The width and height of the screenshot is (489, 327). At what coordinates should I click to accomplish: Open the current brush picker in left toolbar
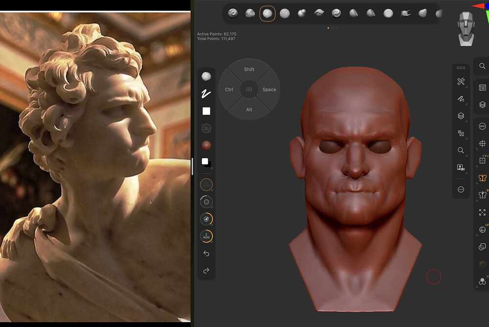click(x=206, y=76)
